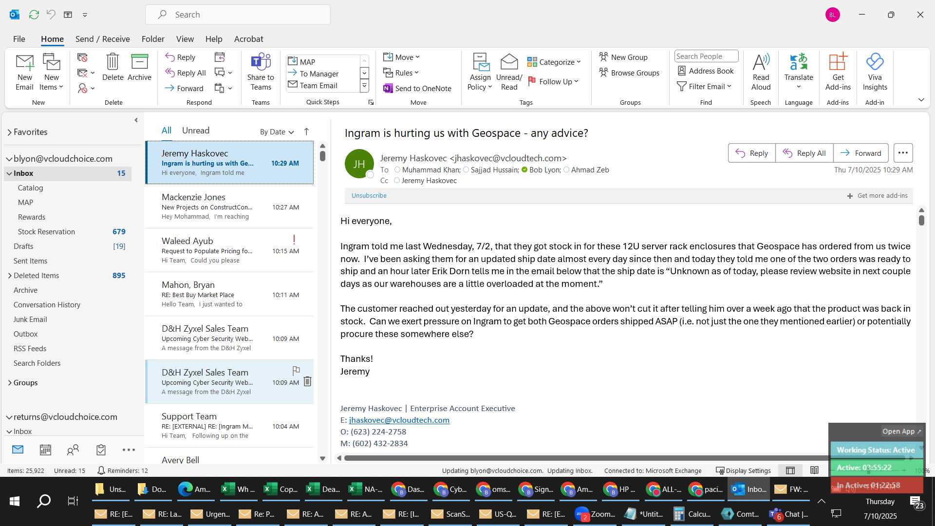935x526 pixels.
Task: Filter message list by Unread
Action: pos(196,131)
